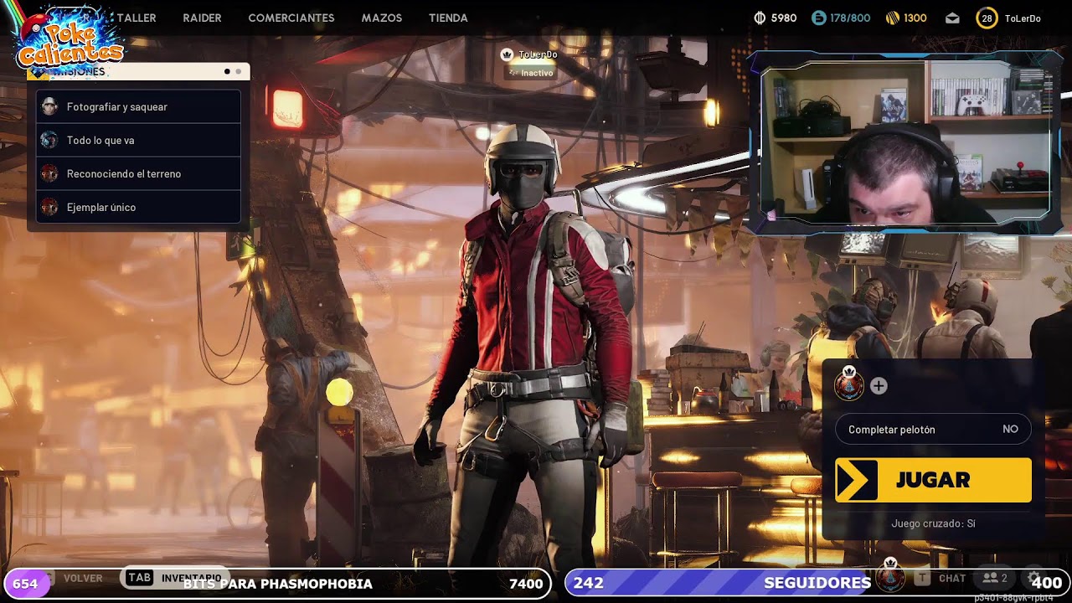The width and height of the screenshot is (1072, 603).
Task: Start a match with the JUGAR button
Action: click(933, 480)
